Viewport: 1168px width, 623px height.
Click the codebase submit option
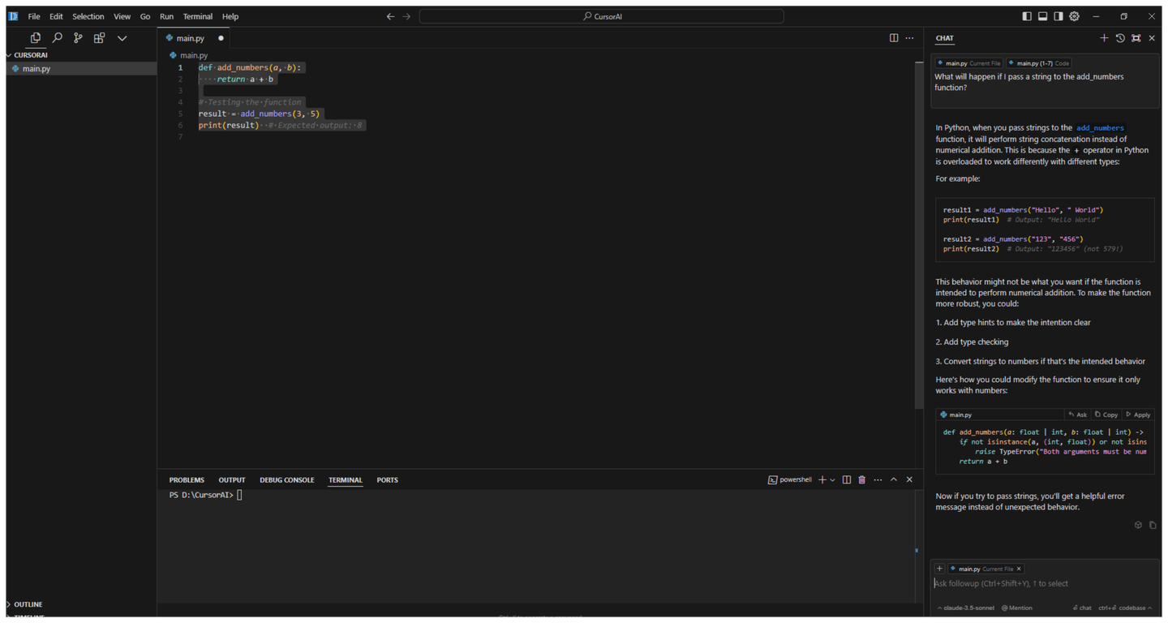pos(1122,608)
